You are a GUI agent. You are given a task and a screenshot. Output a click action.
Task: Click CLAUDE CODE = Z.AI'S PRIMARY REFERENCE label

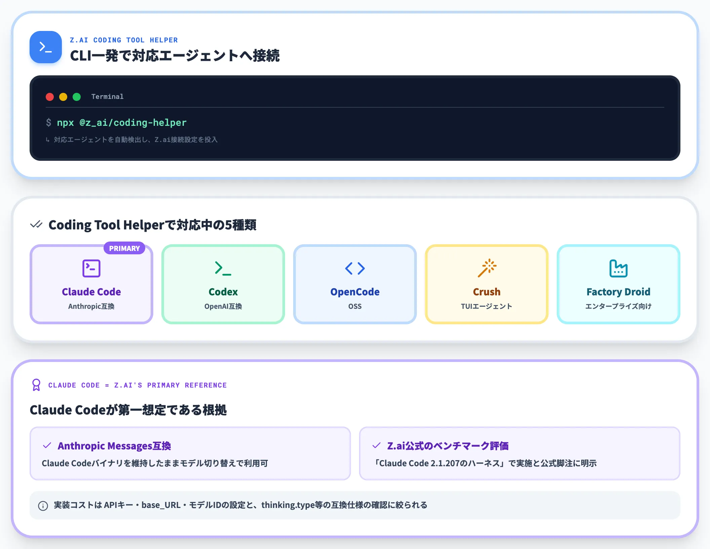(137, 385)
